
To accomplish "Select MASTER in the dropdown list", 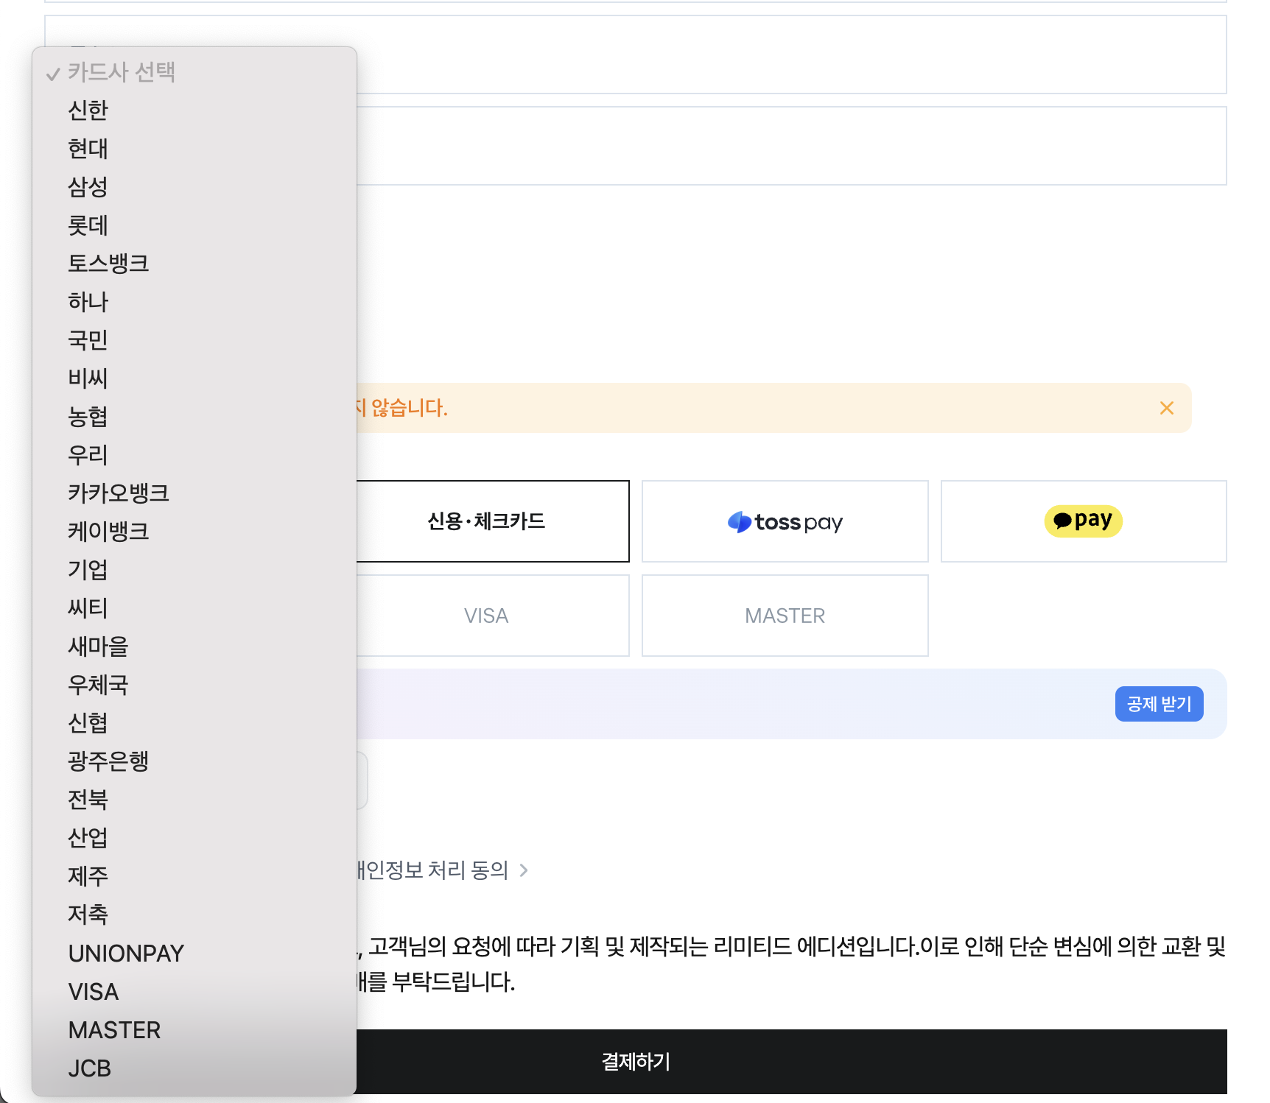I will click(194, 1030).
